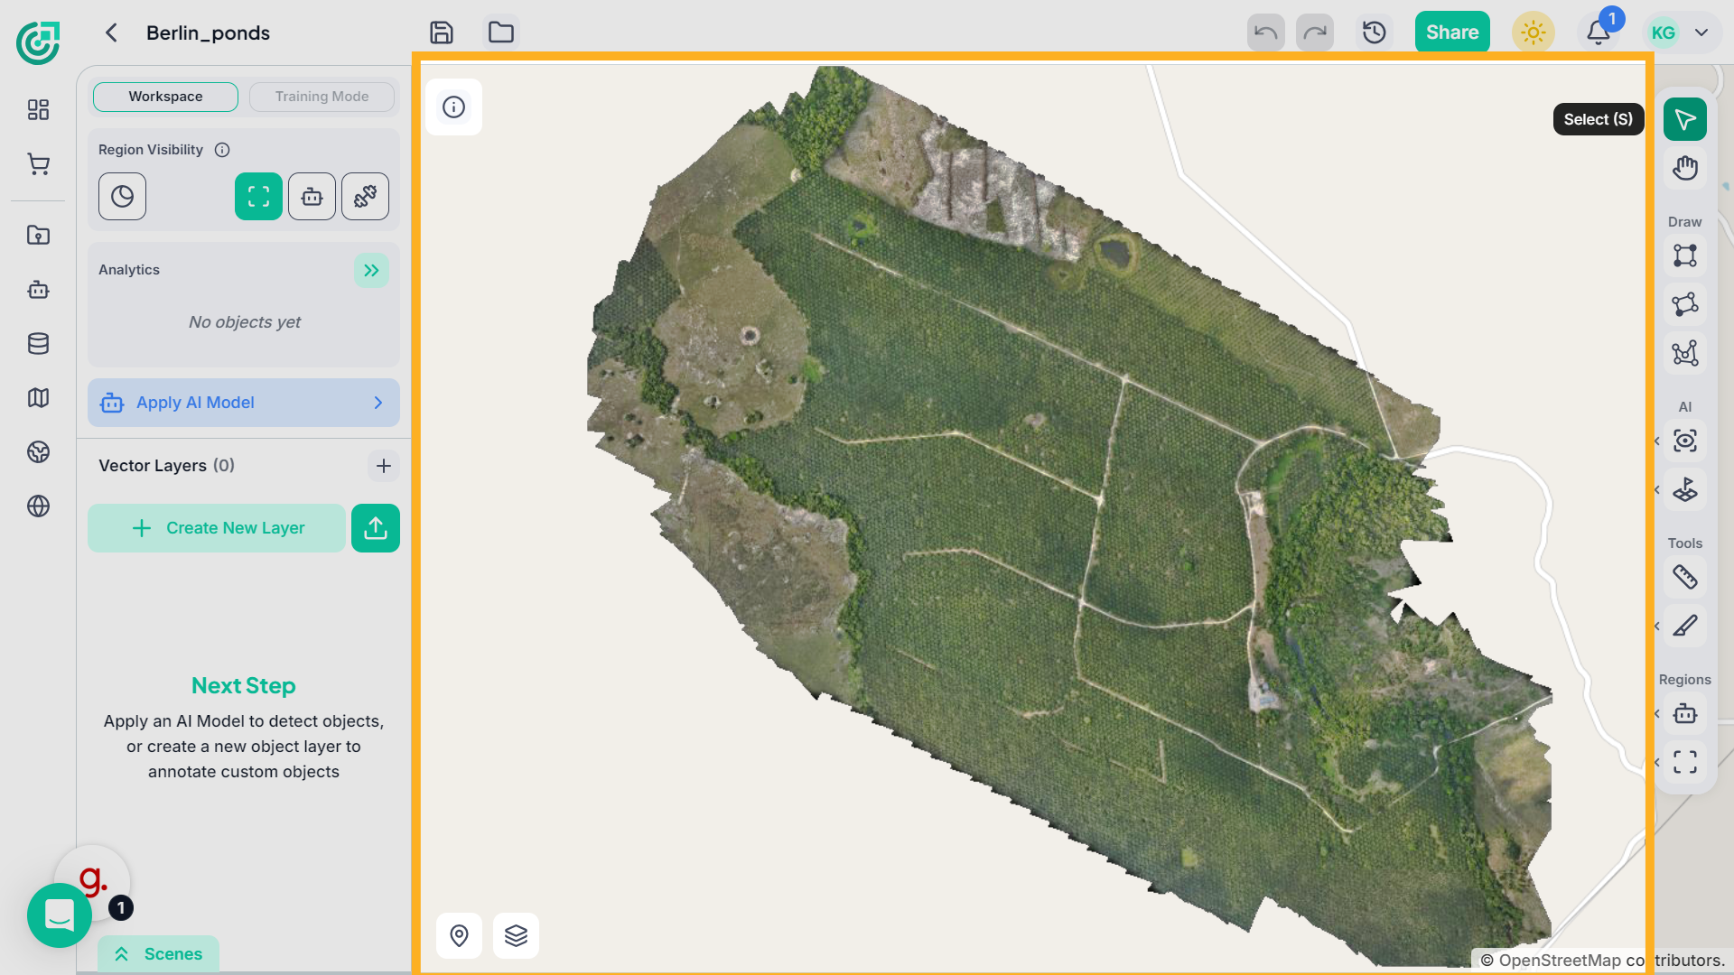Click the Share button
The image size is (1734, 975).
[x=1452, y=32]
